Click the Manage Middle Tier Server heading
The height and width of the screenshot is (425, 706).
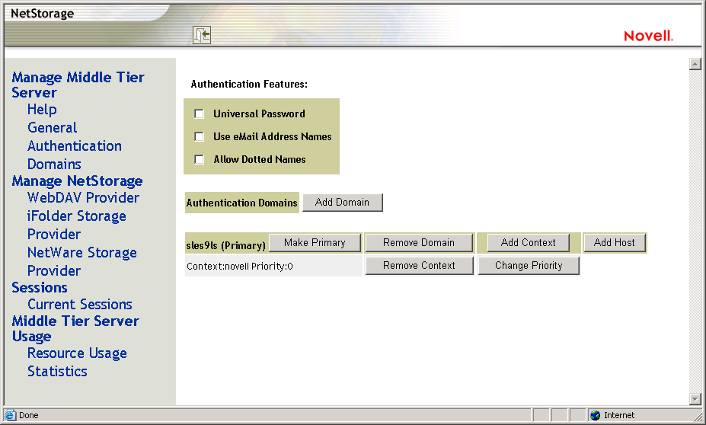(78, 85)
